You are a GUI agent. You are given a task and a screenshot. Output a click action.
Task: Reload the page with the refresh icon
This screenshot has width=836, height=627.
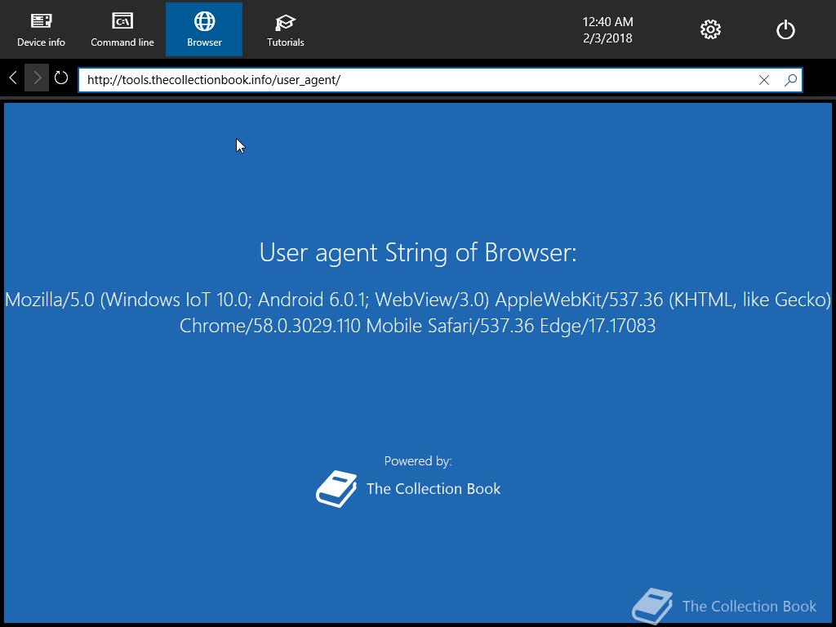point(61,78)
